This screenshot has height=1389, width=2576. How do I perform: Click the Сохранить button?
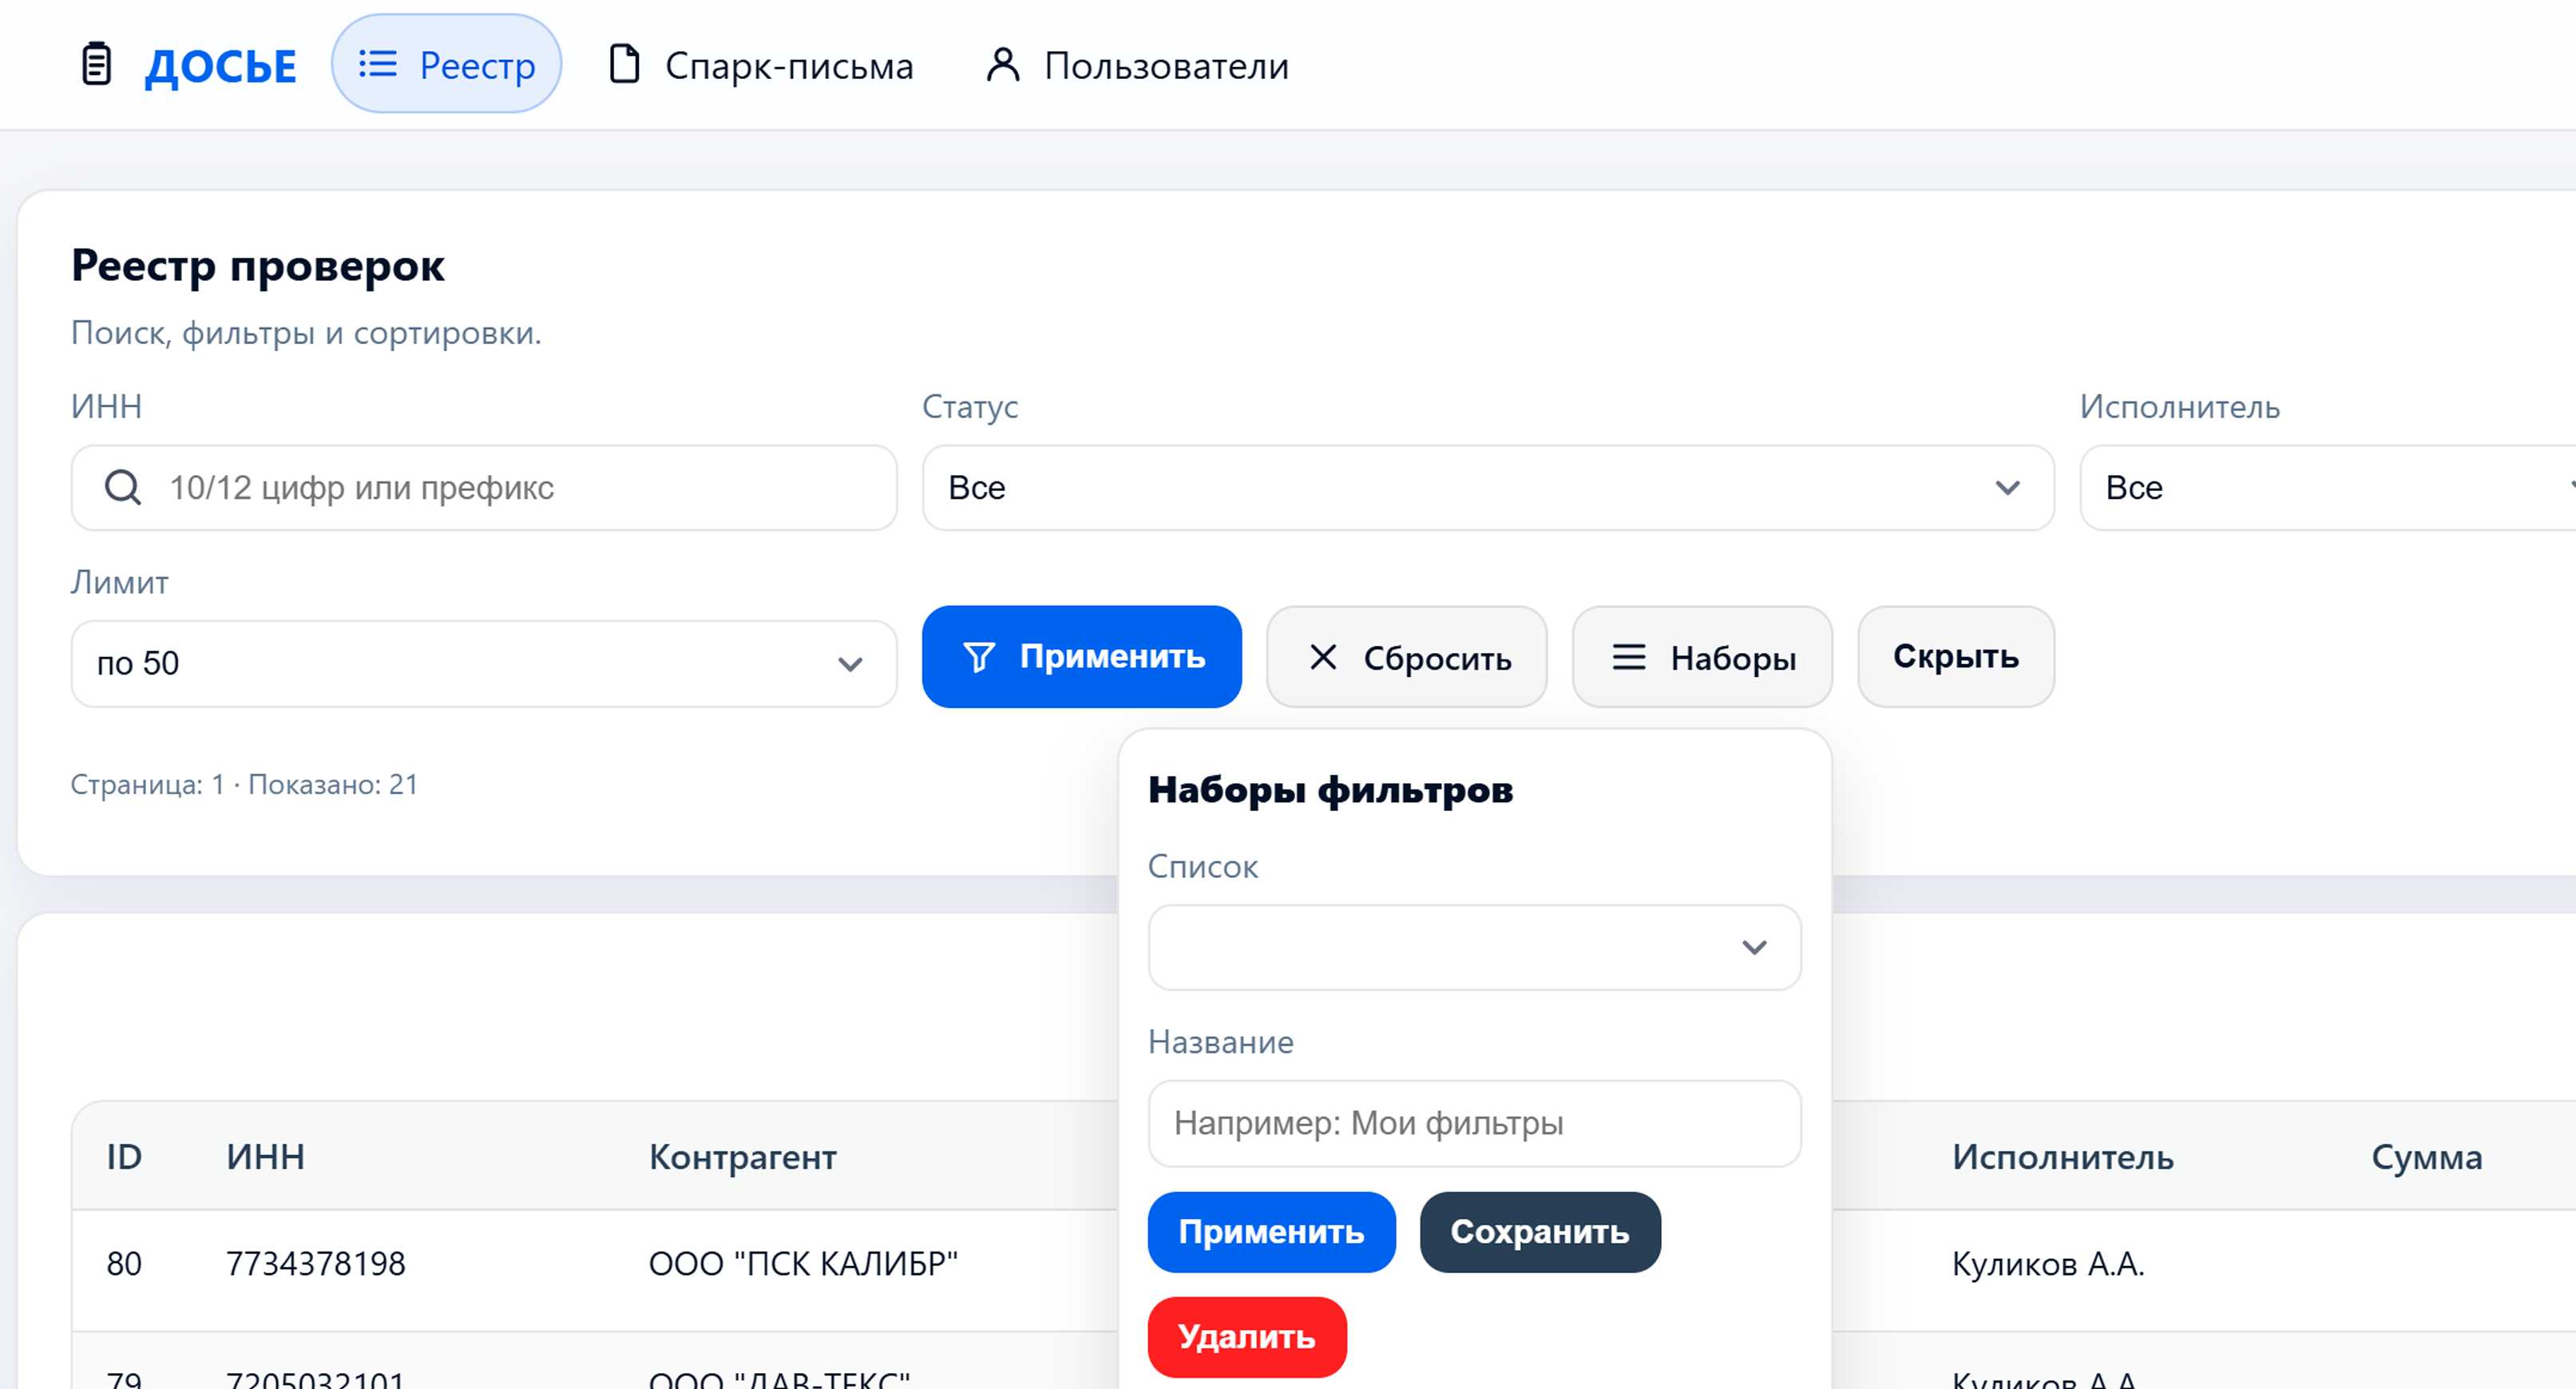pos(1540,1232)
